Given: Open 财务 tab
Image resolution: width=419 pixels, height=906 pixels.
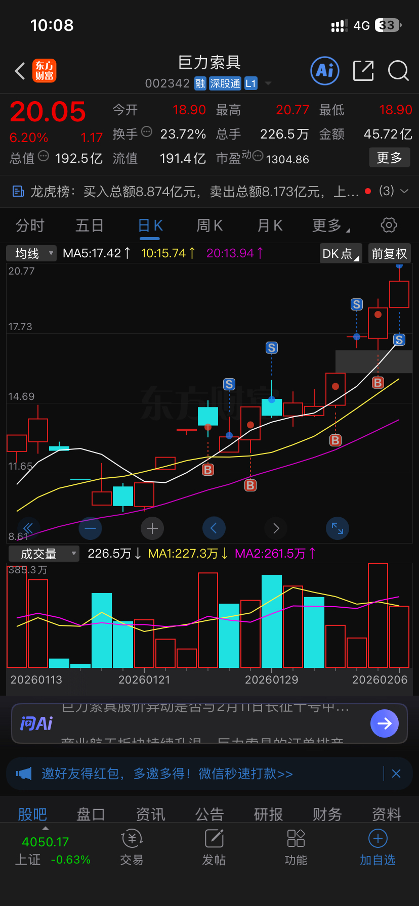Looking at the screenshot, I should (327, 814).
